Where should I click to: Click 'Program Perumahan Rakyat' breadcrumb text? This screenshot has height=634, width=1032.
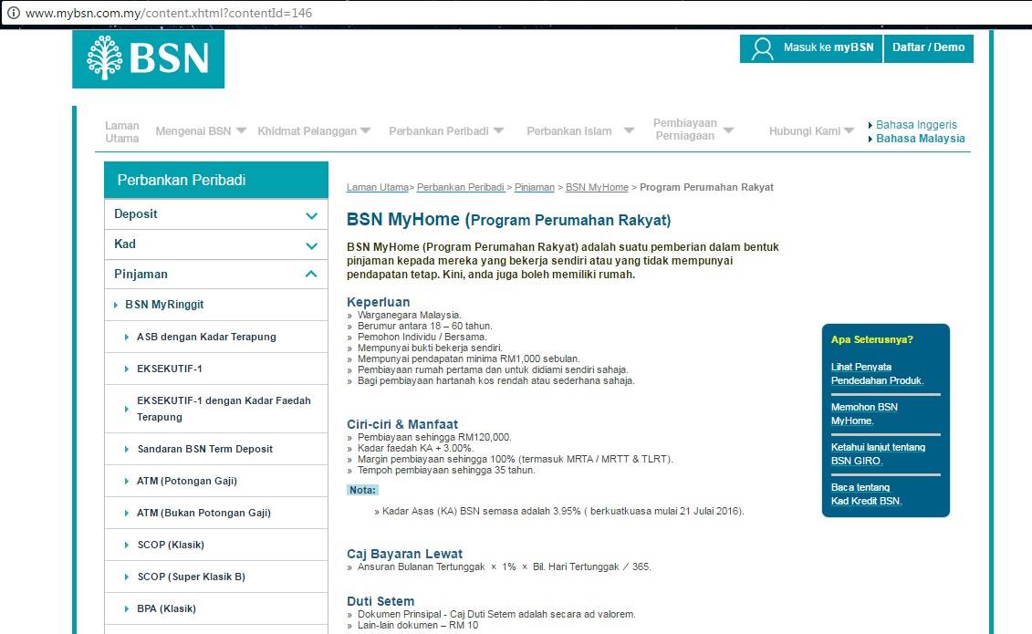707,187
